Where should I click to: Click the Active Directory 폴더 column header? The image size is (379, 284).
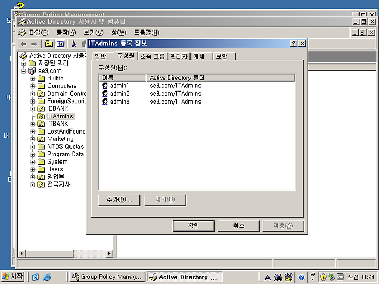pos(221,78)
